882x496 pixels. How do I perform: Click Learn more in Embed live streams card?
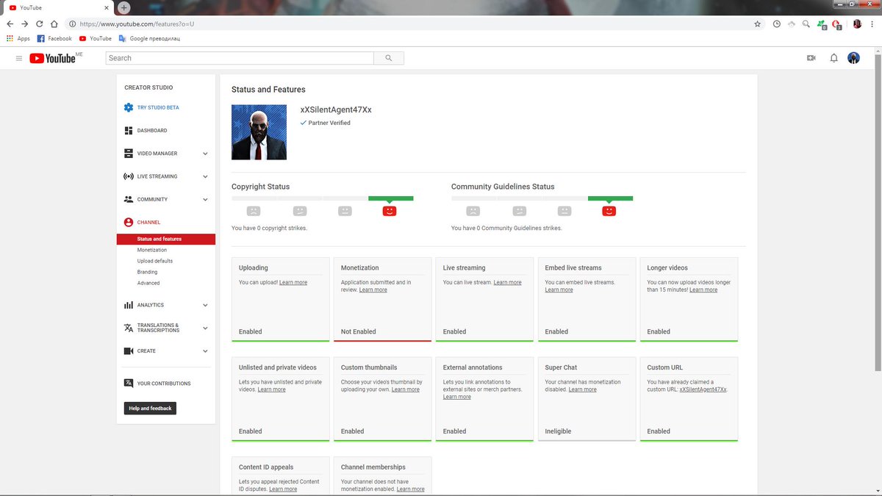point(559,290)
